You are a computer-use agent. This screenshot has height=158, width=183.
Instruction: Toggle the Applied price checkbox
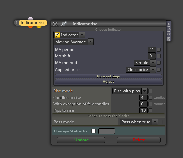click(x=159, y=70)
